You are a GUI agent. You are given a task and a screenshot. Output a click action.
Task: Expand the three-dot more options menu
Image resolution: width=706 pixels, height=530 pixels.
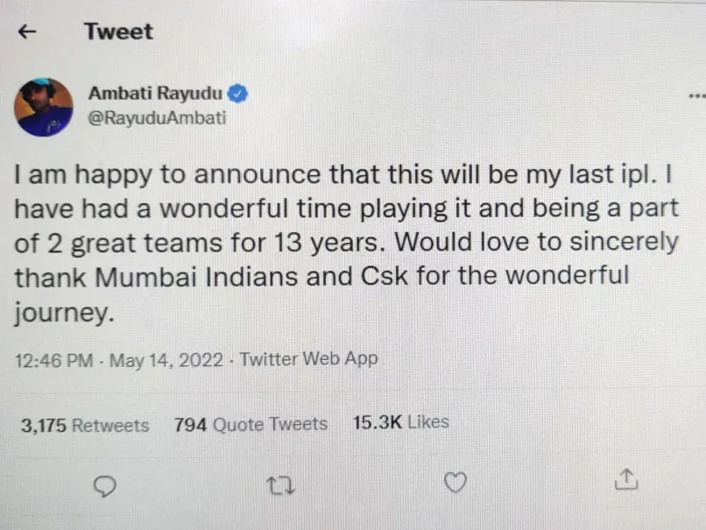pos(696,95)
